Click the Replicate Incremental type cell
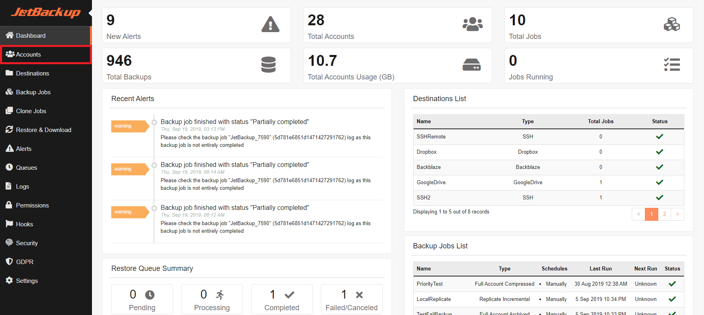 pyautogui.click(x=504, y=299)
